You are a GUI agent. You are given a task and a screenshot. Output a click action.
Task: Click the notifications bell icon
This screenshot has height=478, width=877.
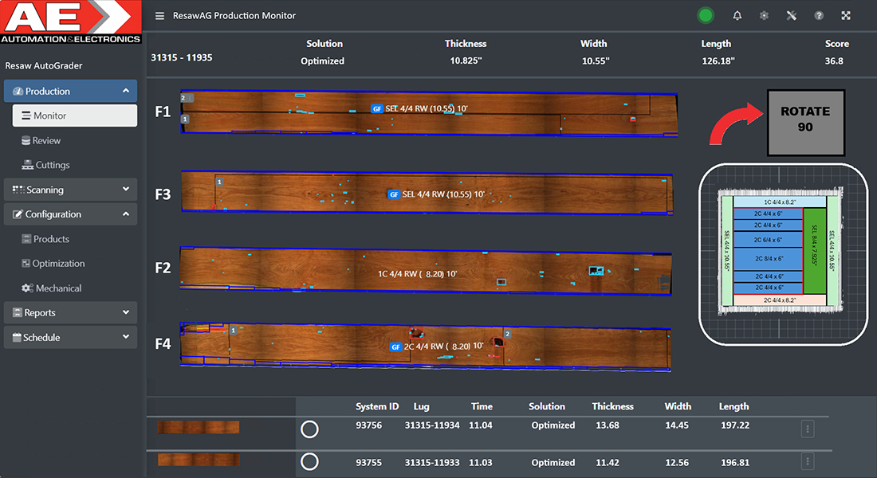coord(737,16)
